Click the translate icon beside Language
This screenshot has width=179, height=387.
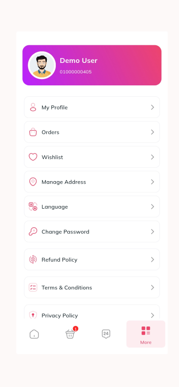(33, 206)
